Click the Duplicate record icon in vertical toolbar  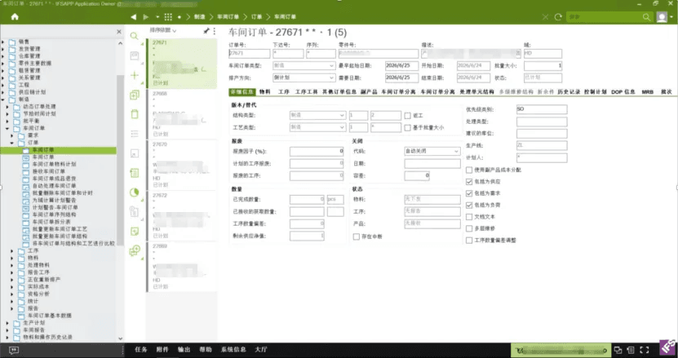point(135,95)
